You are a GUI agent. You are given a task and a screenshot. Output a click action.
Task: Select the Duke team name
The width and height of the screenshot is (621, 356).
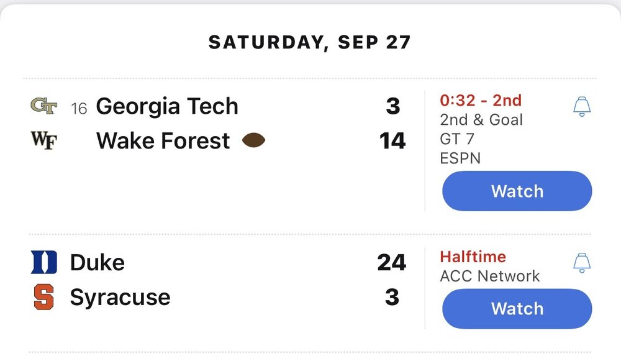tap(97, 262)
